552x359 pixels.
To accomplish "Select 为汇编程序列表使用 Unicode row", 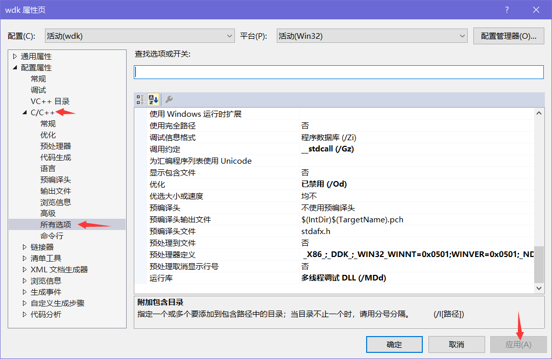I will point(334,161).
